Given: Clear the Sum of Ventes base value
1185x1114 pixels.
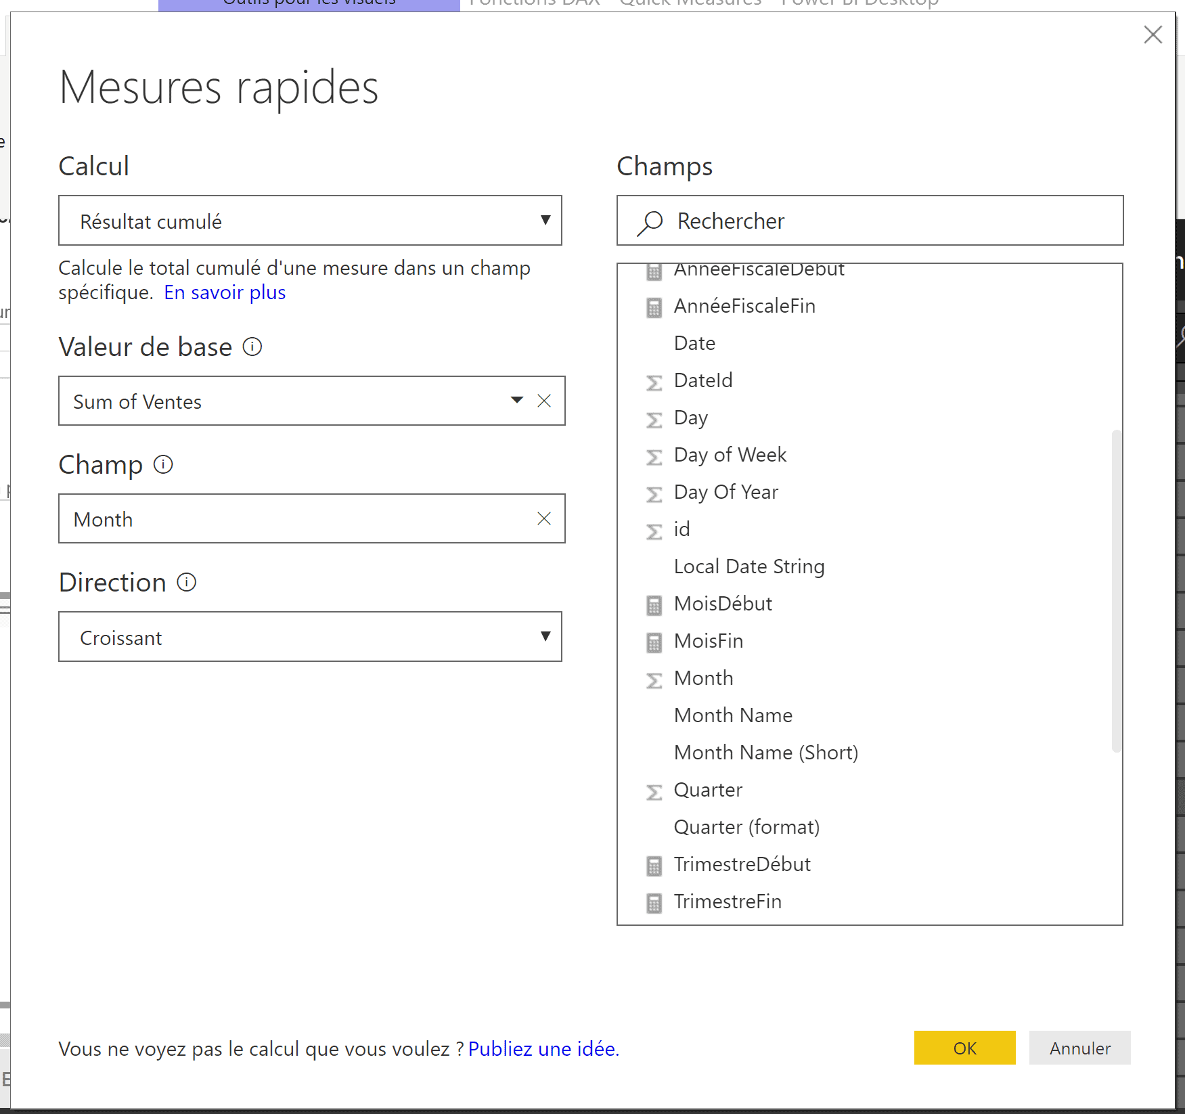Looking at the screenshot, I should tap(544, 401).
